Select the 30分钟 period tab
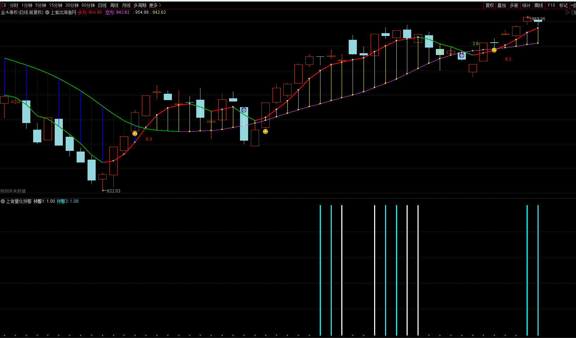The image size is (576, 338). (72, 5)
